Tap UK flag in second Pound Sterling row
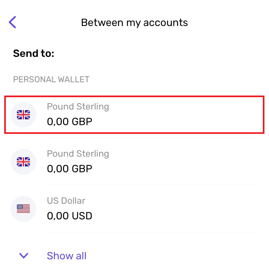Image resolution: width=269 pixels, height=272 pixels. coord(23,162)
